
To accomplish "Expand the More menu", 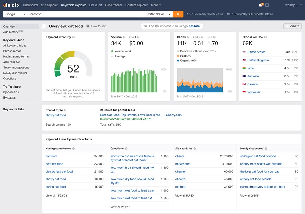I will 156,5.
